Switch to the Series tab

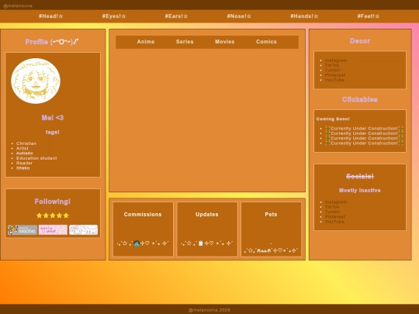[x=185, y=42]
